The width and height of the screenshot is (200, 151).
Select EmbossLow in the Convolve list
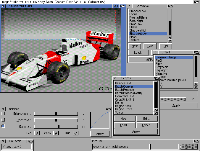click(148, 11)
